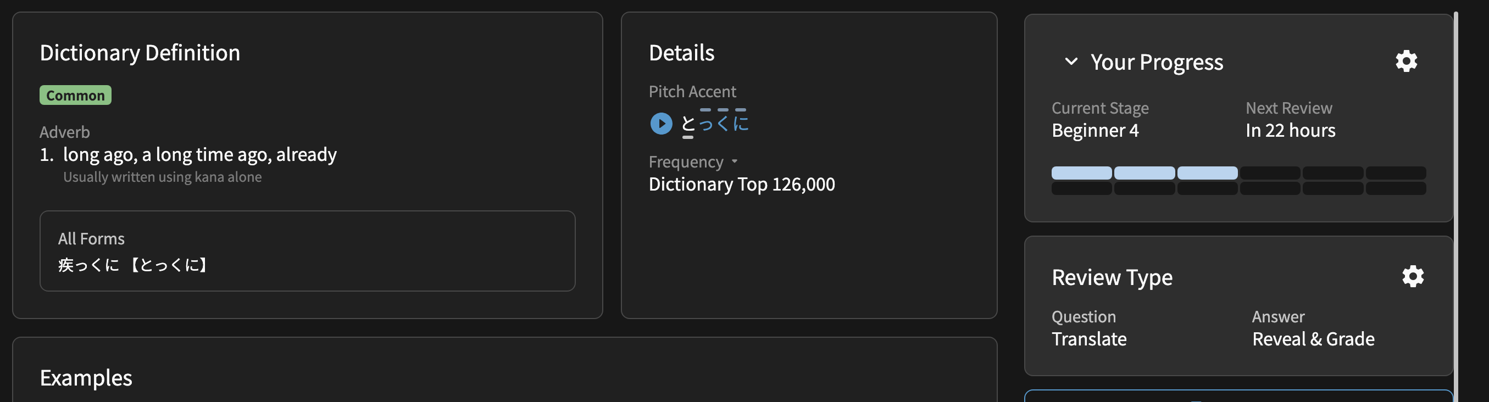Click the Dictionary Definition heading

pos(140,53)
